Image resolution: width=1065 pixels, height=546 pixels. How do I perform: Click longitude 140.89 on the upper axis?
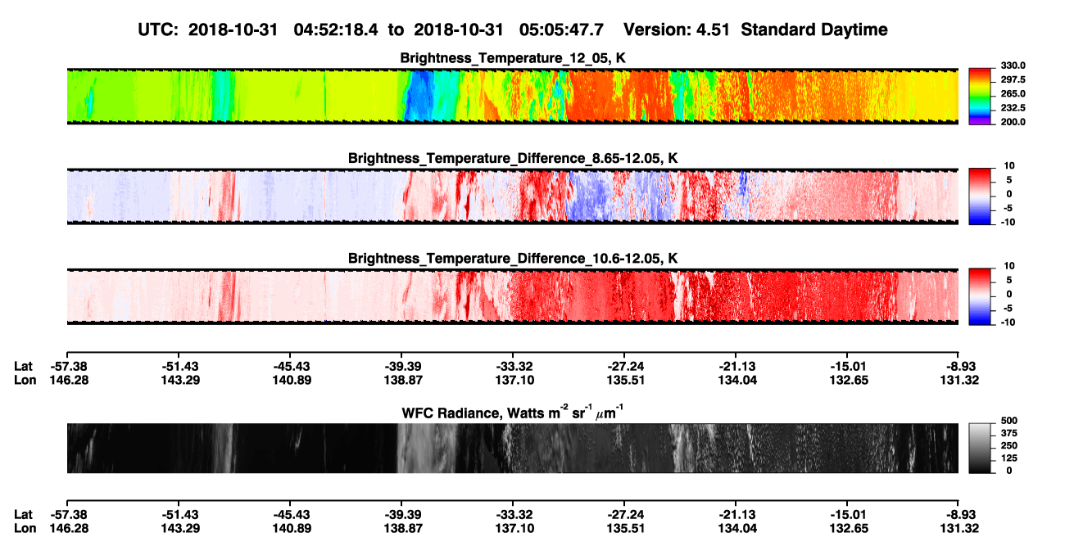[x=291, y=380]
